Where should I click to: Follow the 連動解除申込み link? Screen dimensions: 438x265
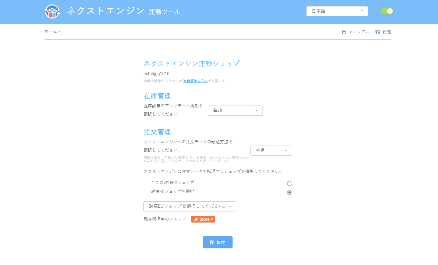(195, 81)
